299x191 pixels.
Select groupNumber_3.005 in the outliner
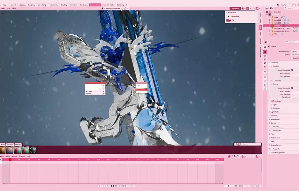pyautogui.click(x=282, y=28)
